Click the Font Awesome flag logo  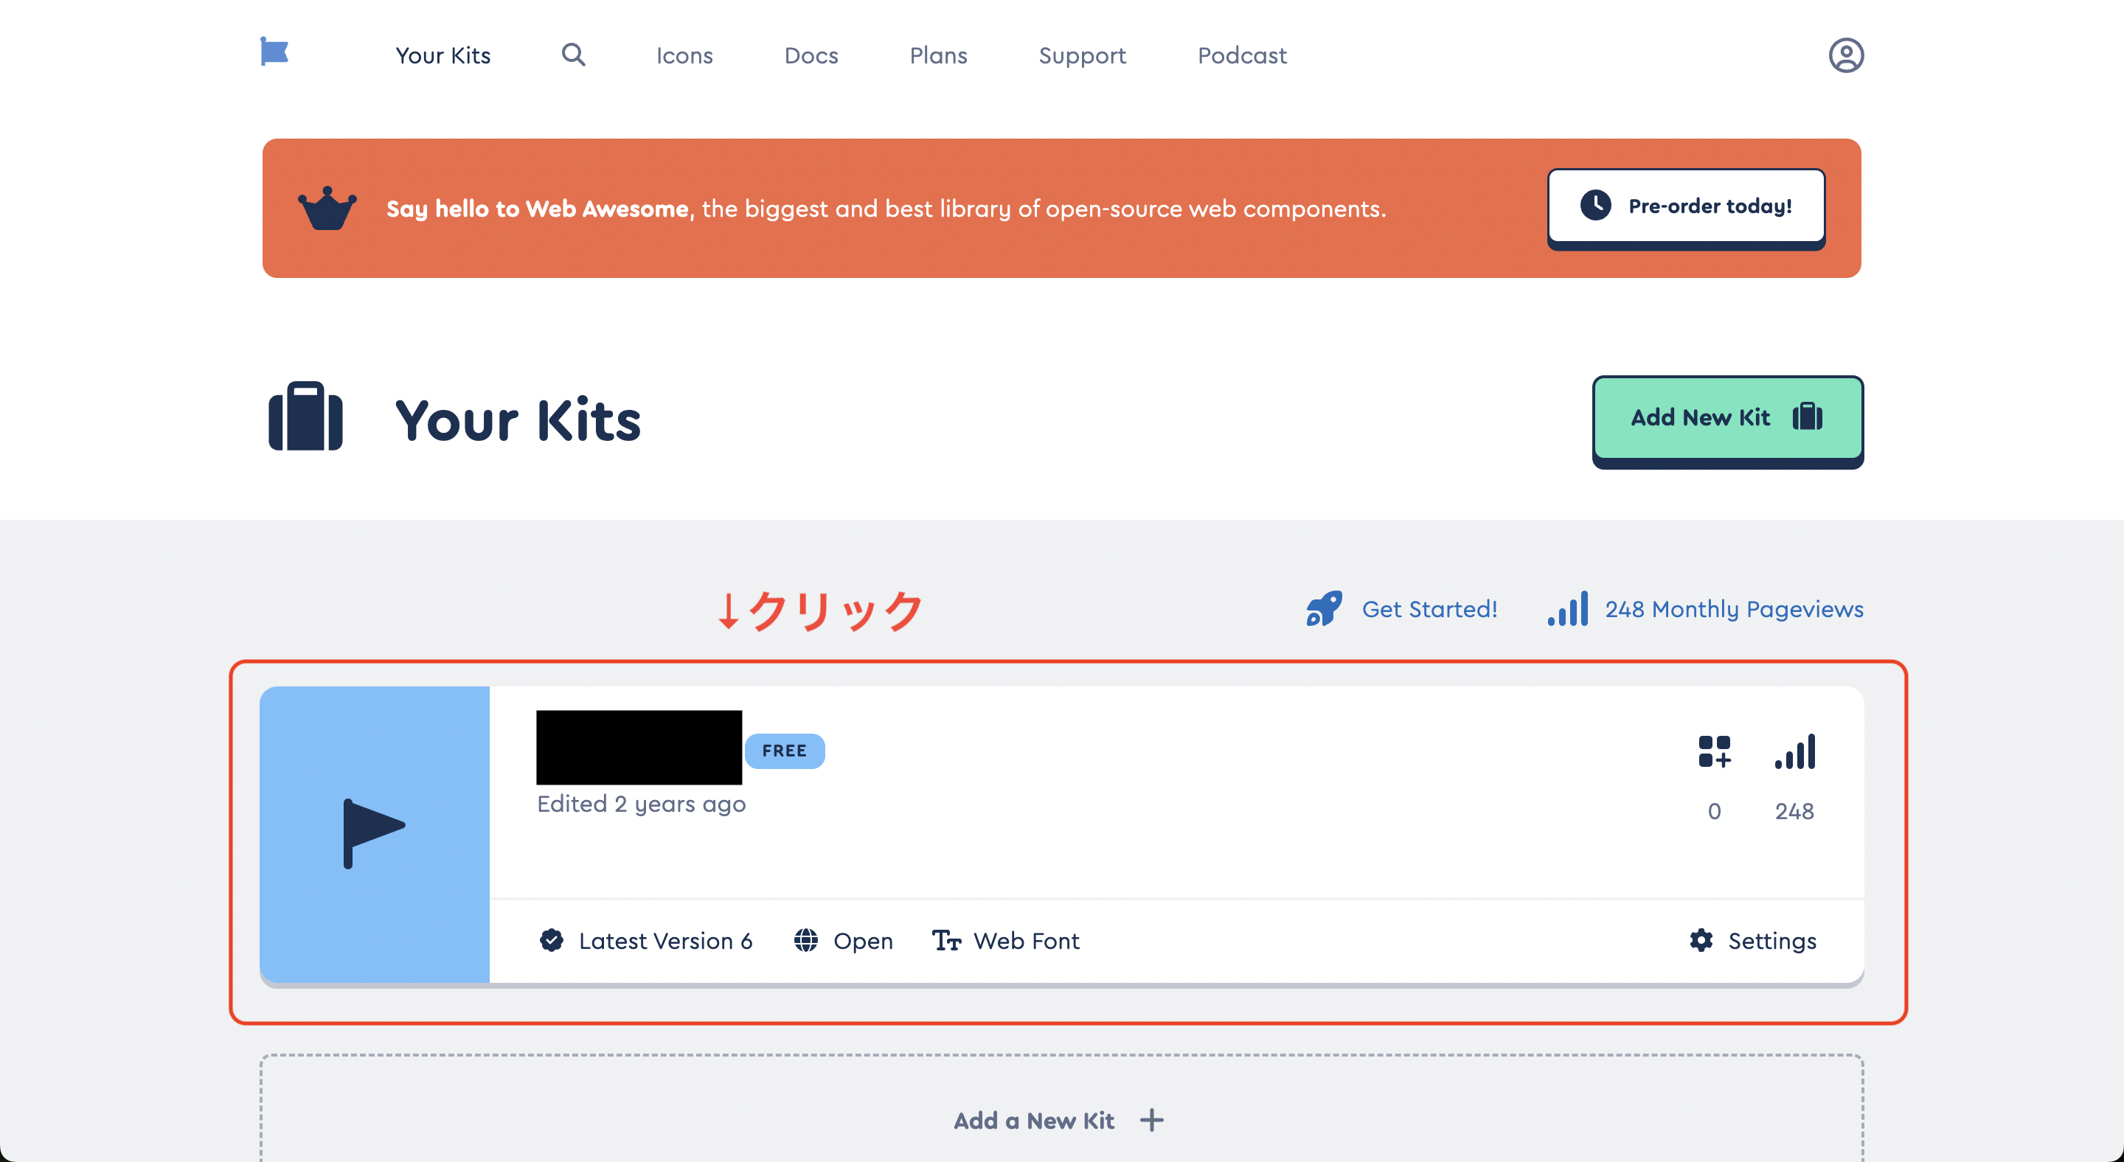click(274, 52)
